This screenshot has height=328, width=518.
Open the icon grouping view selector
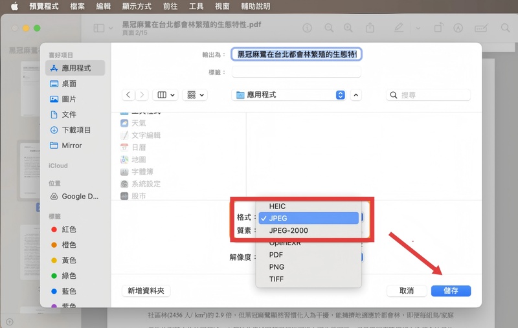pos(195,95)
